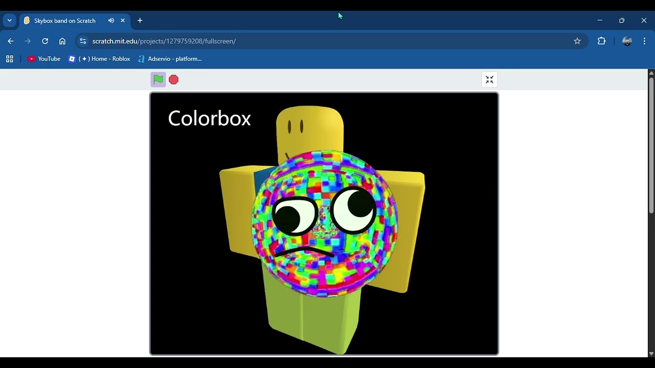Close the Skybox band on Scratch tab

click(x=123, y=20)
